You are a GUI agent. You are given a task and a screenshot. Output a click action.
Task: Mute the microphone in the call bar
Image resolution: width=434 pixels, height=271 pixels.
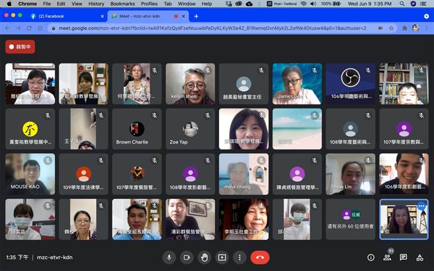[169, 257]
